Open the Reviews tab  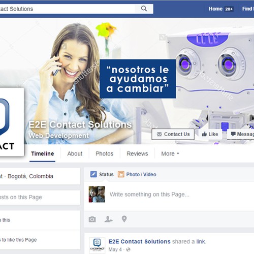(137, 153)
